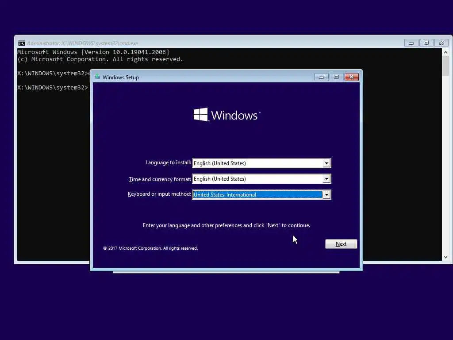Click the cmd.exe icon in Administrator window title
The height and width of the screenshot is (340, 453).
click(x=21, y=43)
